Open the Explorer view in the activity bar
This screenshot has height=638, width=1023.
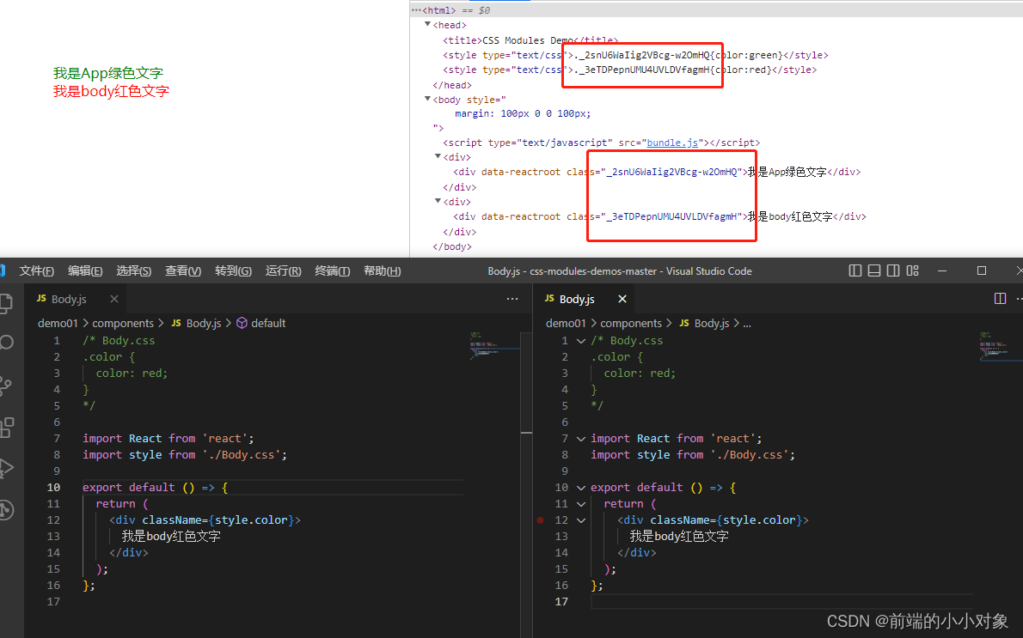[x=6, y=303]
